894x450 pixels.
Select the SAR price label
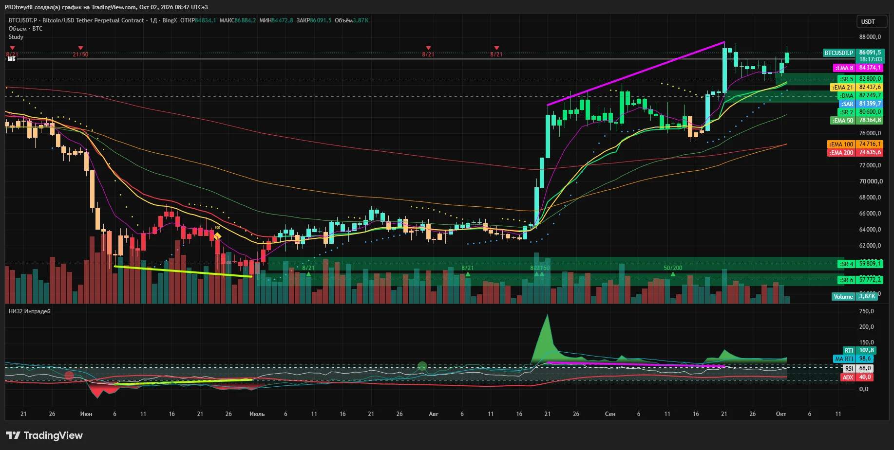click(x=861, y=104)
